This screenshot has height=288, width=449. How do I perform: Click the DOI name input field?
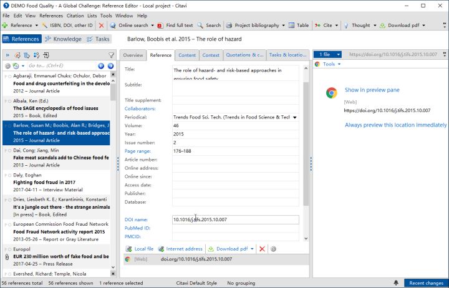[235, 219]
